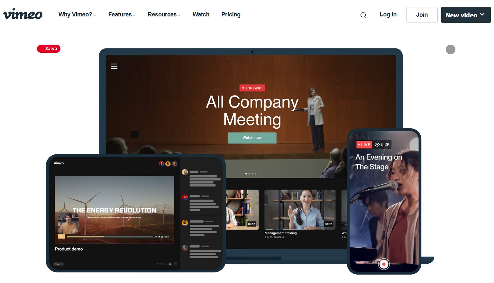Click the Log in link
494x283 pixels.
point(388,14)
